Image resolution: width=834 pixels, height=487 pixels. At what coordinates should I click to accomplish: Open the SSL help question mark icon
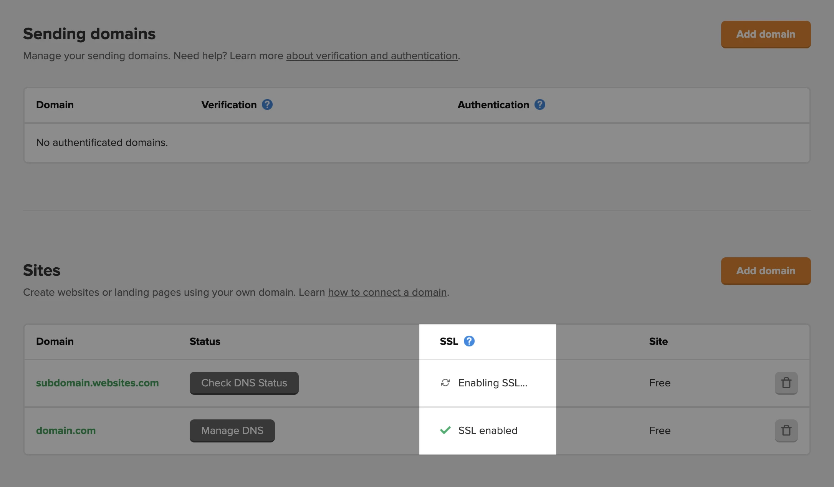(x=469, y=341)
